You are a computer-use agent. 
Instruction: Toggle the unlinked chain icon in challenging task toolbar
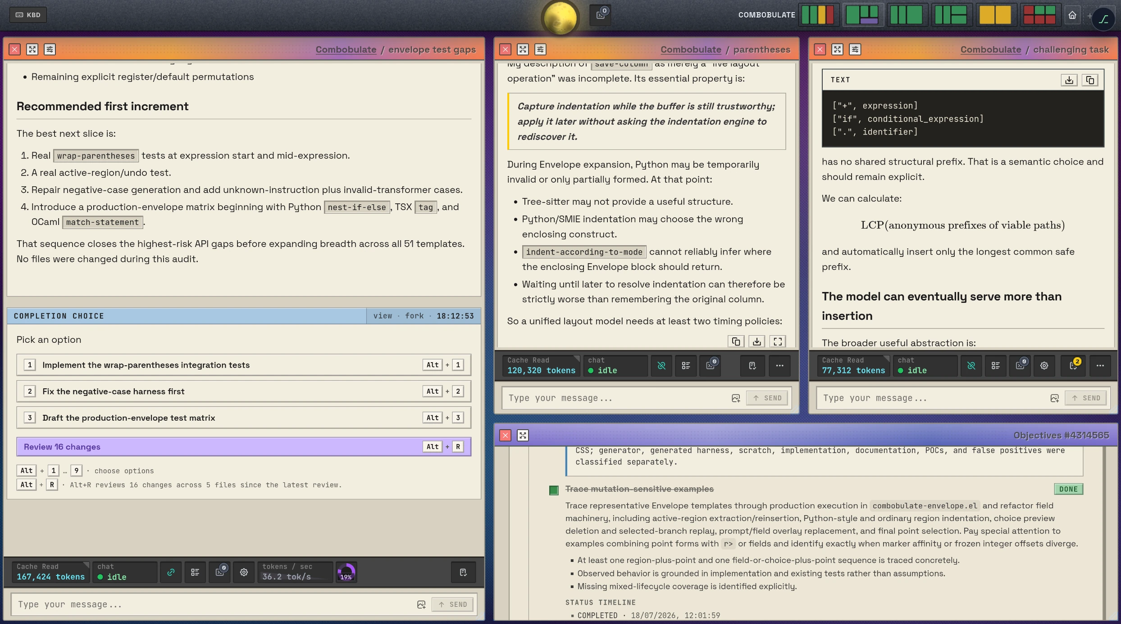tap(971, 366)
